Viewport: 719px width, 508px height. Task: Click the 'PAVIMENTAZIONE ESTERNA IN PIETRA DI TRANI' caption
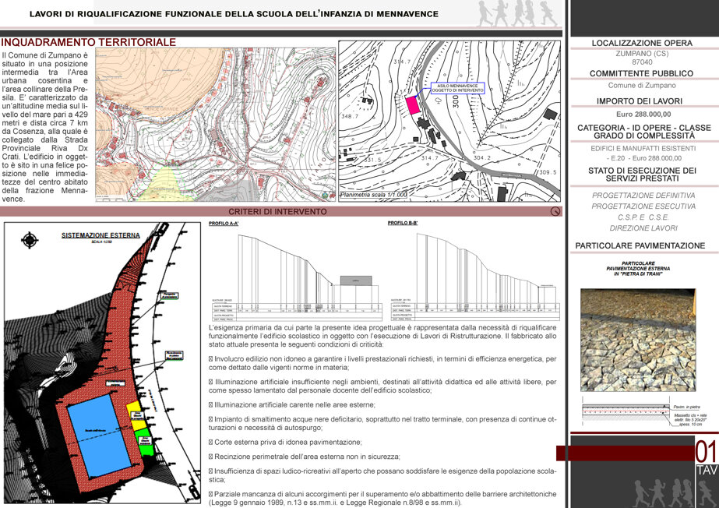click(638, 269)
